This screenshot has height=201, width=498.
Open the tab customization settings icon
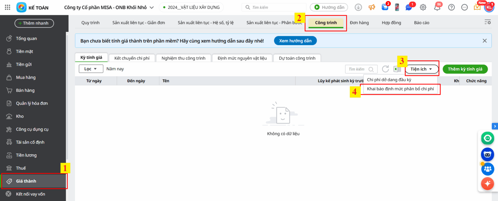click(x=488, y=22)
